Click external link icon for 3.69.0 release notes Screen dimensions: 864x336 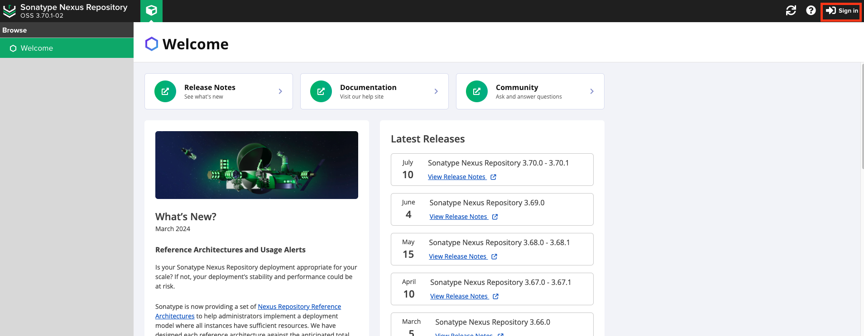tap(495, 217)
